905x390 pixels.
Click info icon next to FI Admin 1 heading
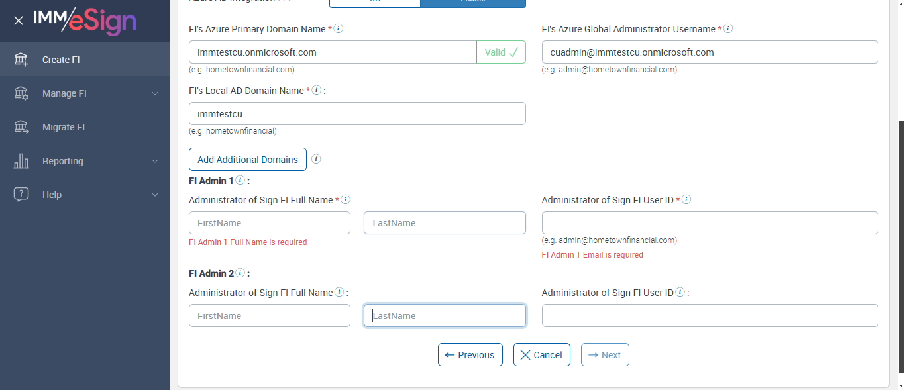click(x=240, y=180)
